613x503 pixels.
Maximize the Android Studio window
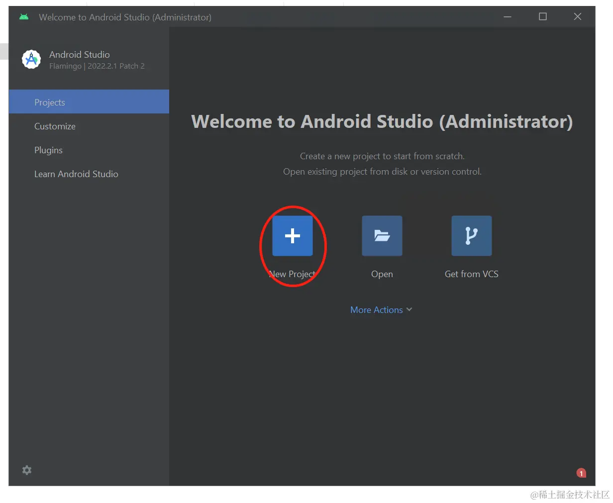pos(543,17)
